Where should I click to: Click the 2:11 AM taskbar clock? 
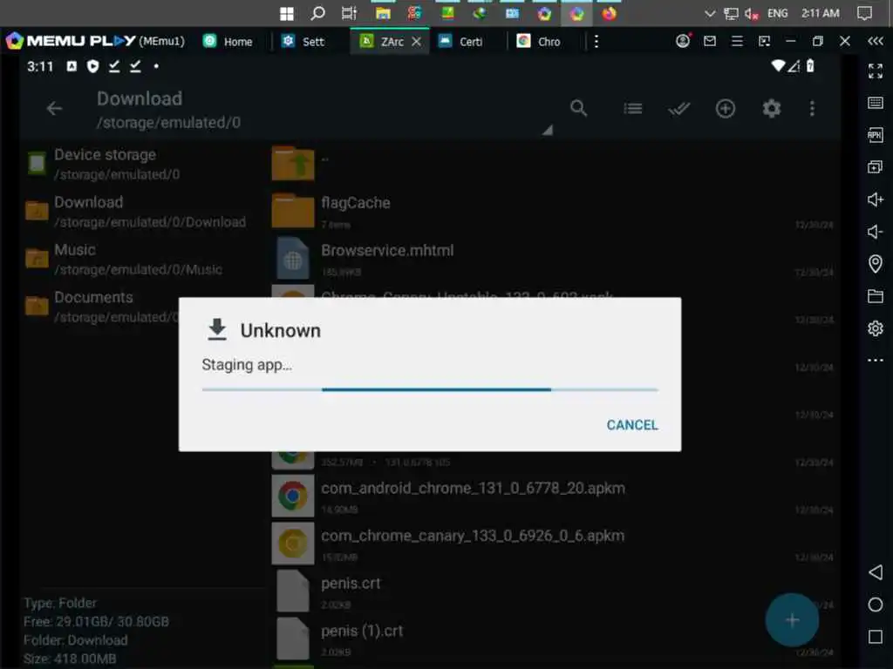point(820,13)
